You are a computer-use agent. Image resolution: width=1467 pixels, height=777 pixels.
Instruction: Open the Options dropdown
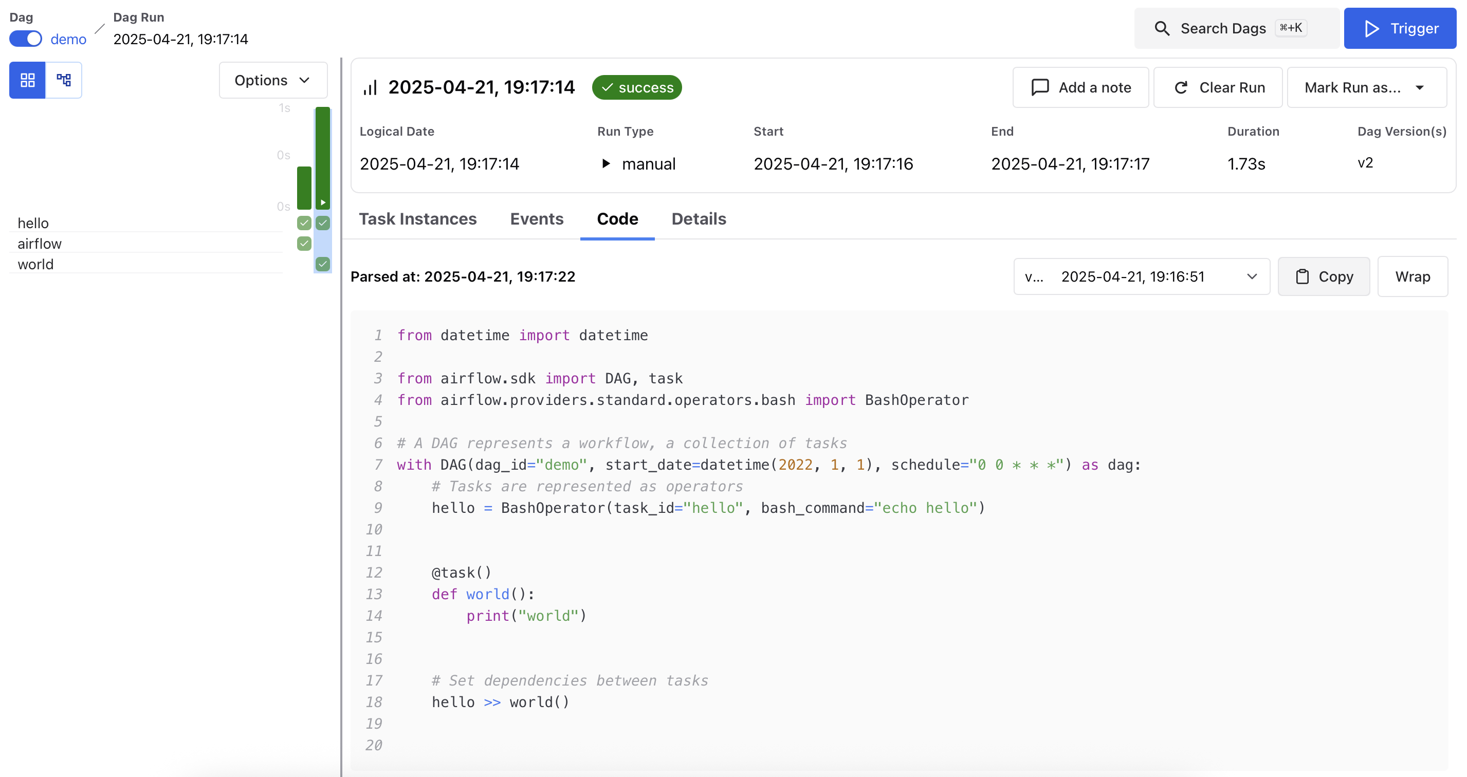click(x=273, y=80)
